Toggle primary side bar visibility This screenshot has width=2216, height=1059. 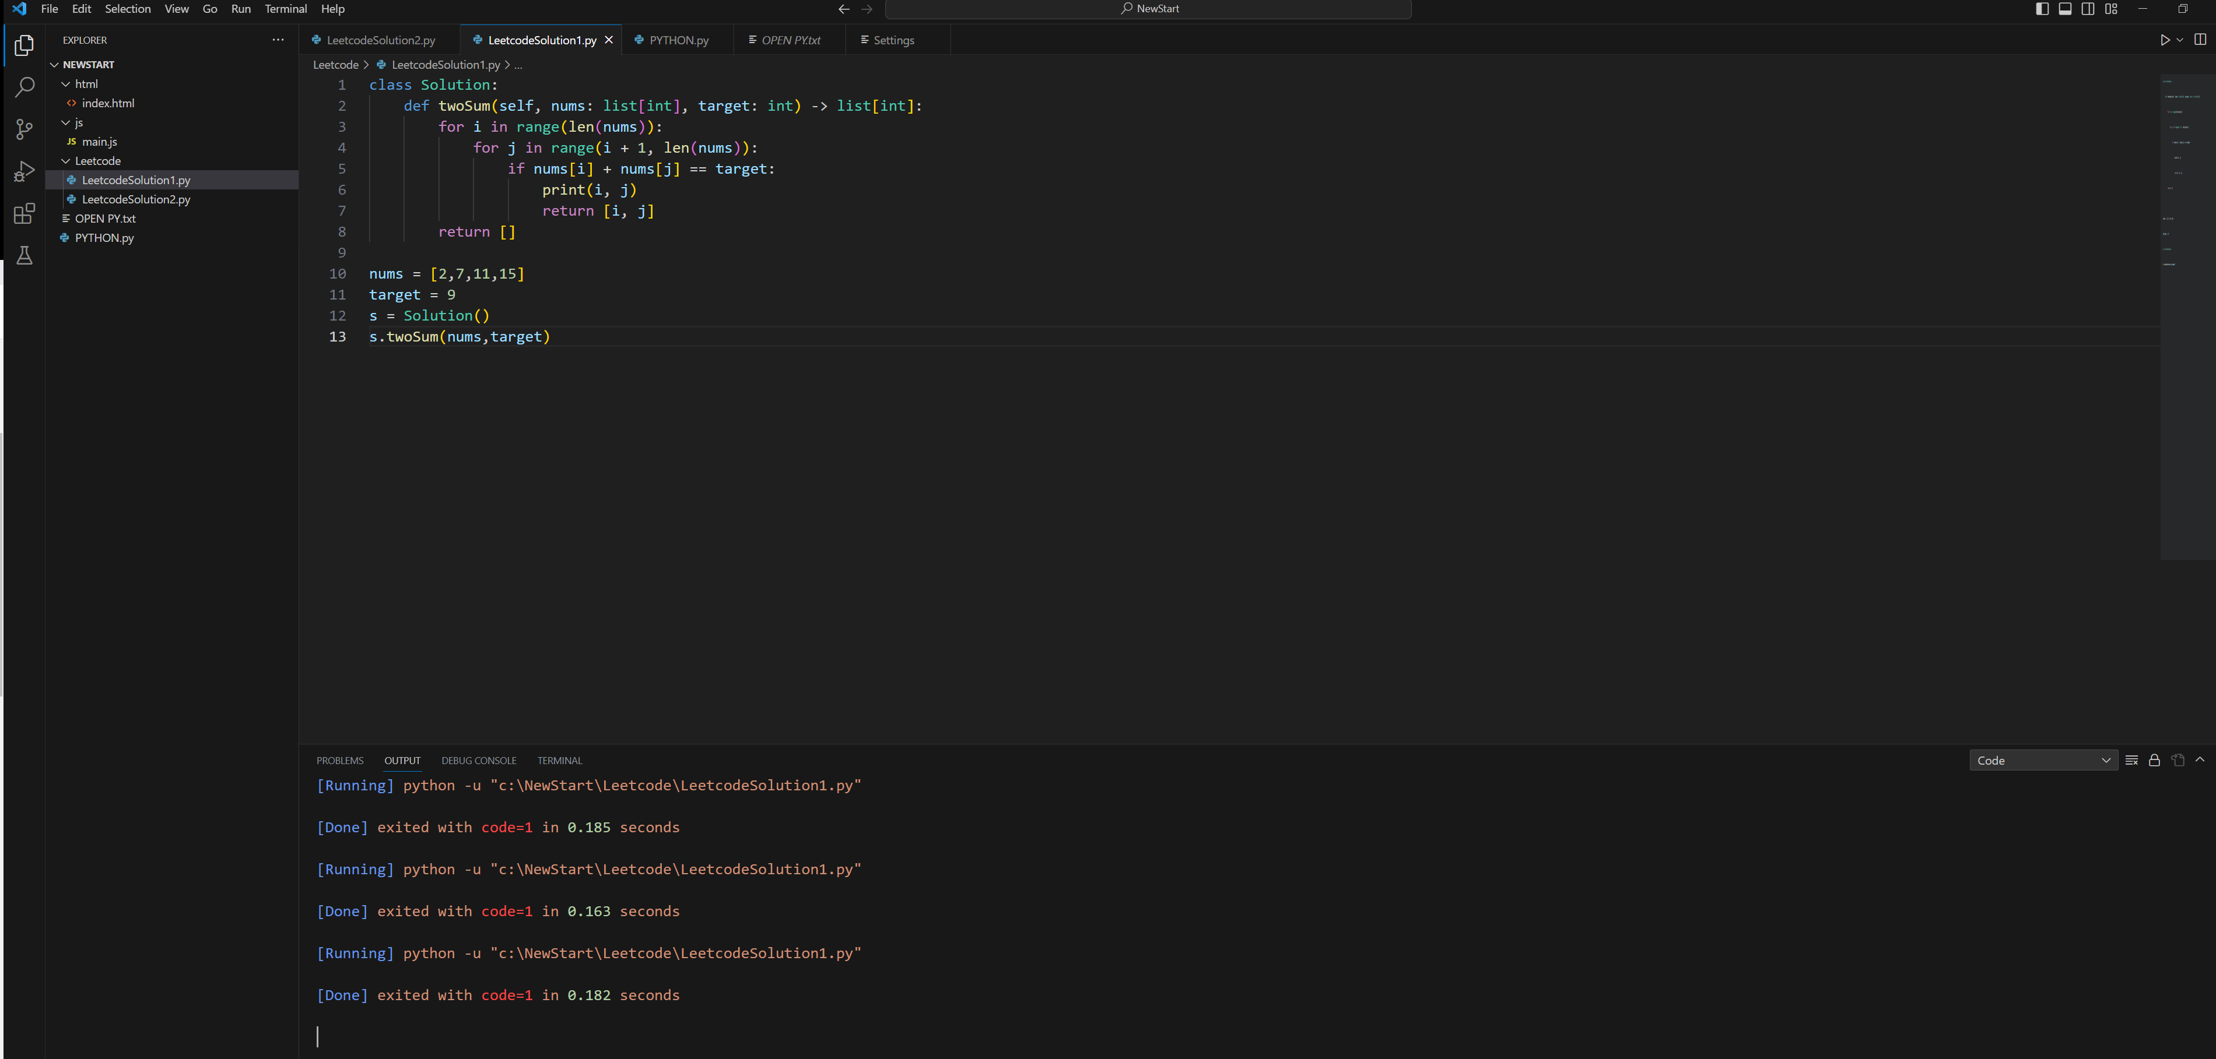point(2042,9)
